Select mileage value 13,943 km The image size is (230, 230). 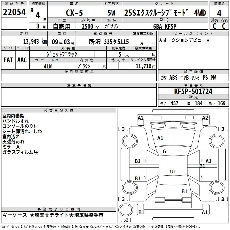point(35,41)
